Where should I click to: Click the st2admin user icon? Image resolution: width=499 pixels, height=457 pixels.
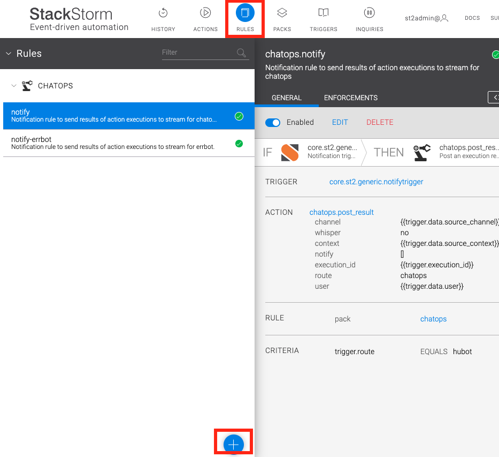pos(444,18)
